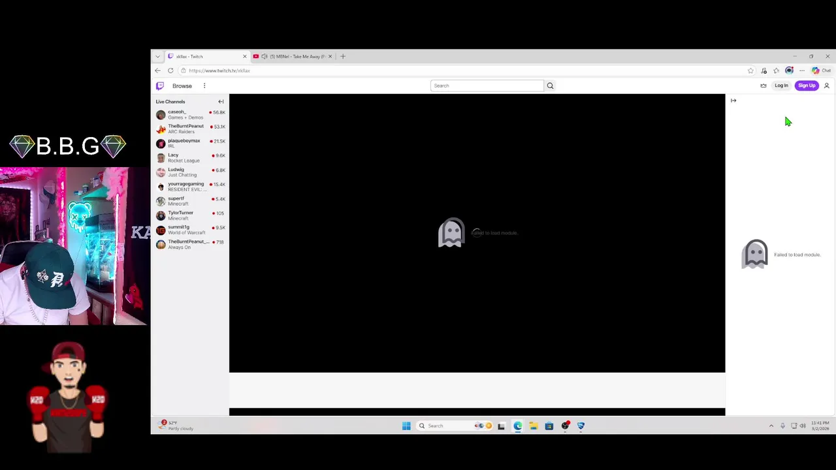Click the system tray volume speaker icon
The width and height of the screenshot is (836, 470).
point(803,426)
